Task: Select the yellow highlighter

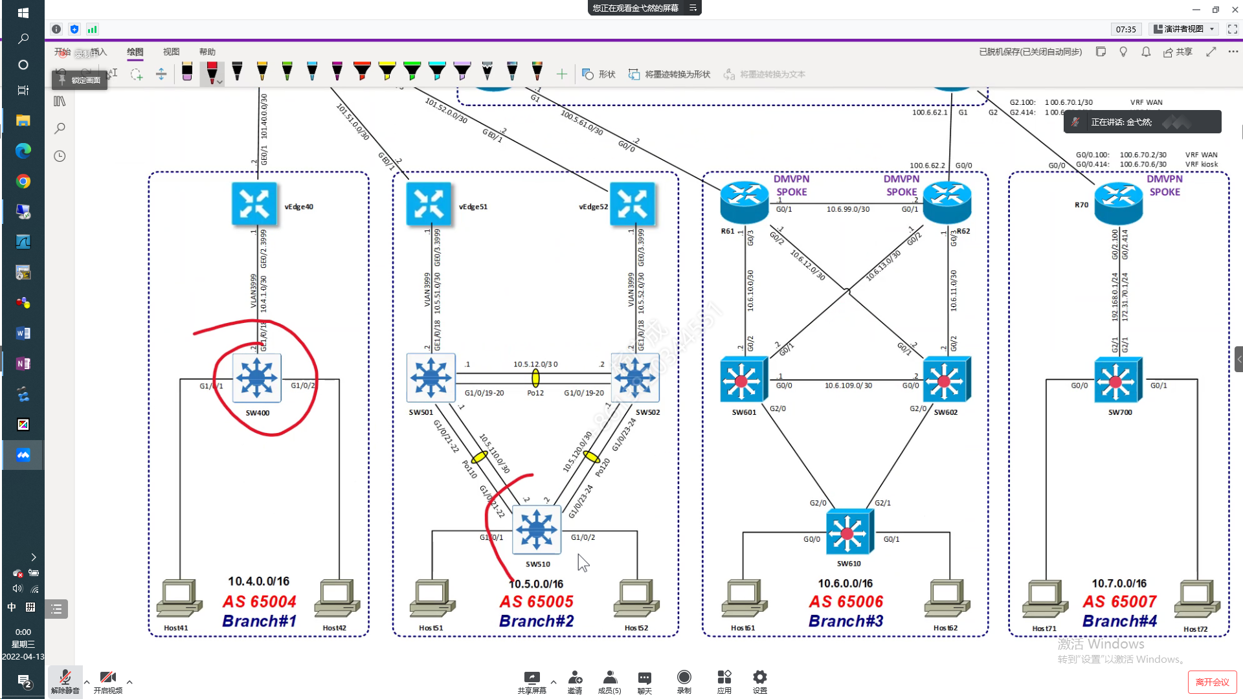Action: pyautogui.click(x=387, y=72)
